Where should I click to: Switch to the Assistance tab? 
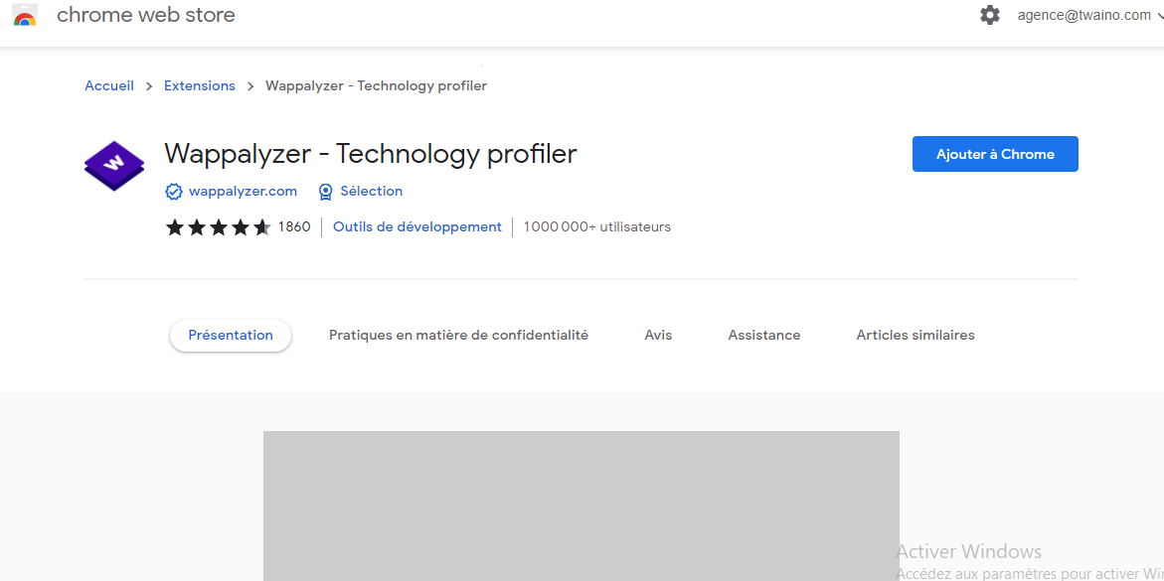pos(763,336)
